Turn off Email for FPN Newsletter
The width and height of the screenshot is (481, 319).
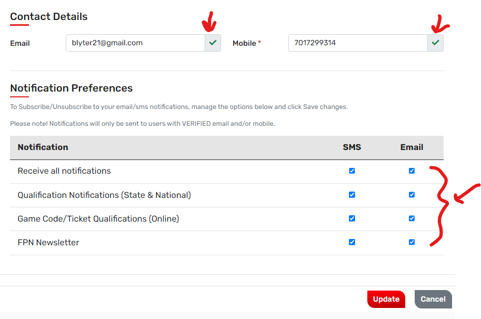(x=412, y=242)
